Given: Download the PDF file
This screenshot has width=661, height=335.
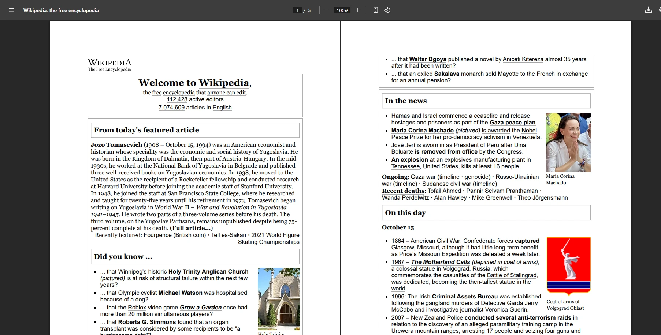Looking at the screenshot, I should tap(648, 10).
